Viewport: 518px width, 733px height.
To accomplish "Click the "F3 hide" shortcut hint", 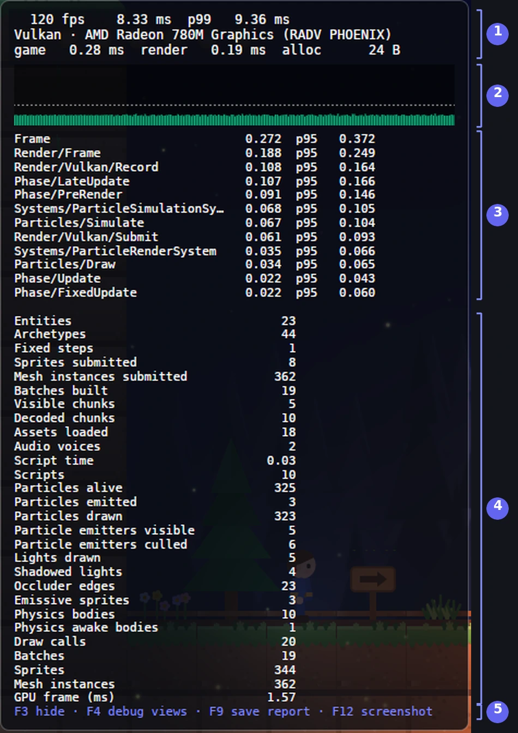I will pos(39,712).
